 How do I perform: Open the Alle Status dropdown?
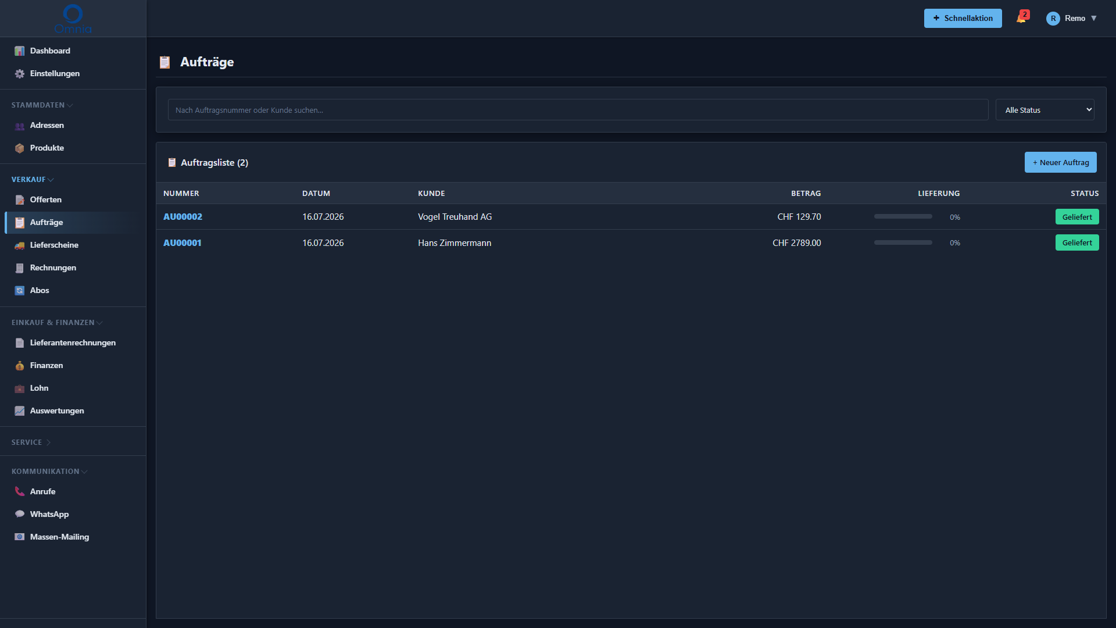click(x=1045, y=110)
